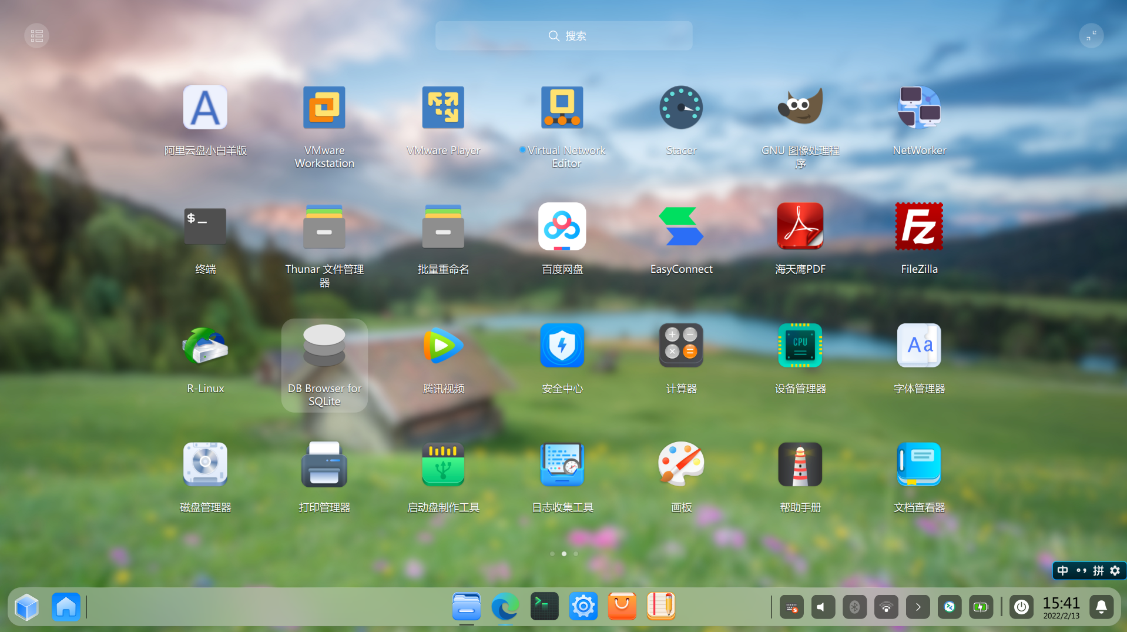Launch VMware Player

coord(443,108)
